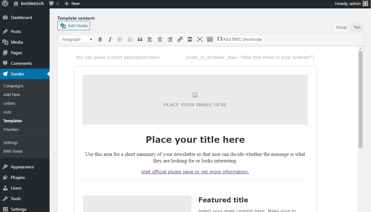The height and width of the screenshot is (212, 371).
Task: Align text to center
Action: [x=160, y=39]
